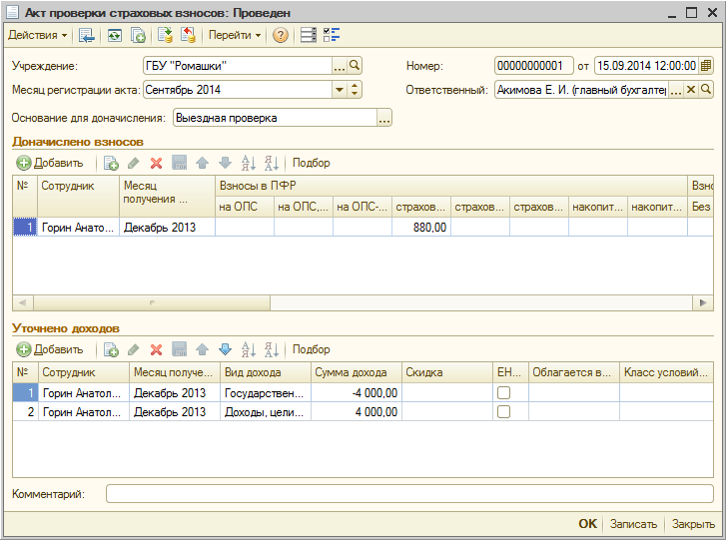Click the help question mark icon
The width and height of the screenshot is (726, 540).
(281, 35)
